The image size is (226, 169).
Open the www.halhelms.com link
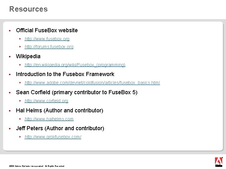coord(49,119)
